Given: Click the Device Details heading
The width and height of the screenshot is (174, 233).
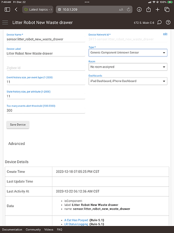Looking at the screenshot, I should pos(17,162).
